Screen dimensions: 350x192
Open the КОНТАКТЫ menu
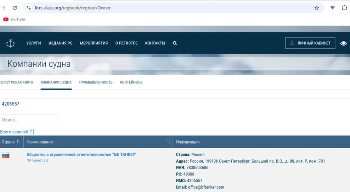[155, 43]
